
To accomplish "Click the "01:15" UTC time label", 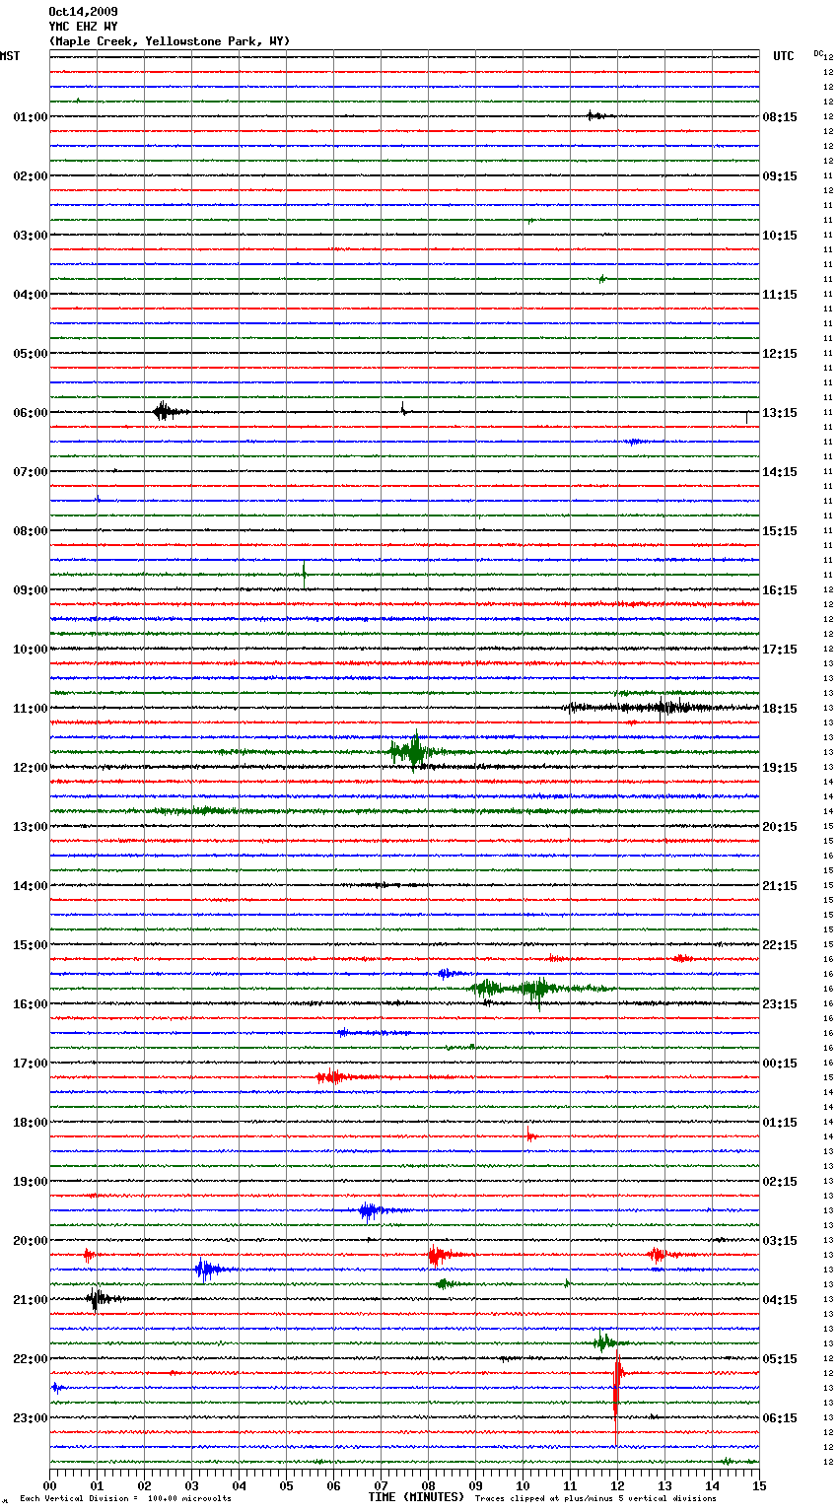I will coord(780,1123).
